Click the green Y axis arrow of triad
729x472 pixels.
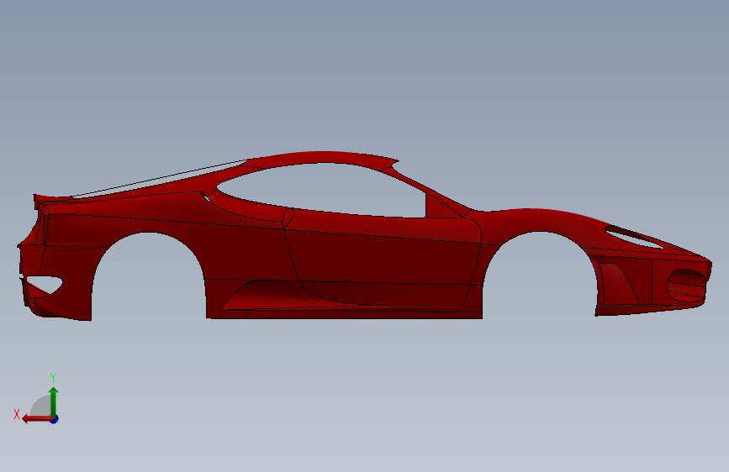54,401
